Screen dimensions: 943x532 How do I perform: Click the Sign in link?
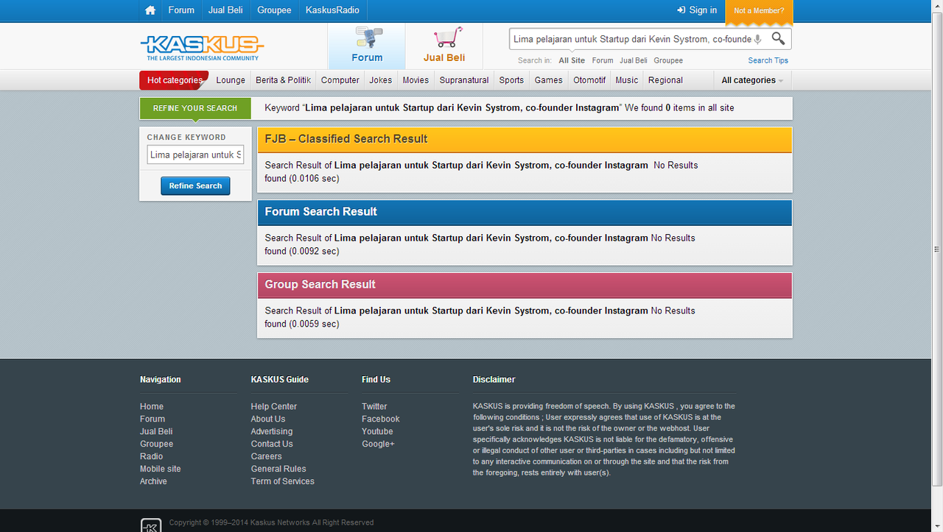pos(697,10)
